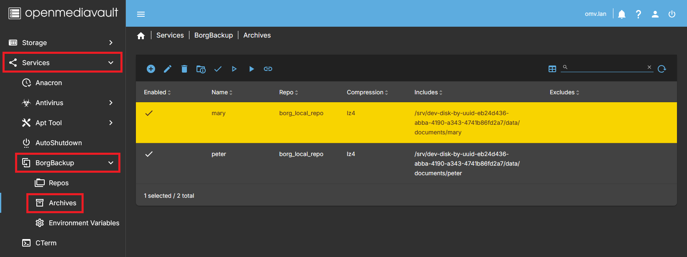687x257 pixels.
Task: Click the chain link icon in toolbar
Action: point(268,69)
